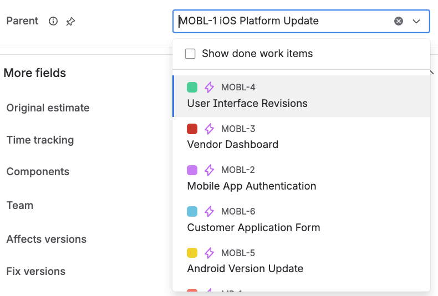The image size is (438, 296).
Task: Click the green swatch for MOBL-4
Action: [192, 87]
